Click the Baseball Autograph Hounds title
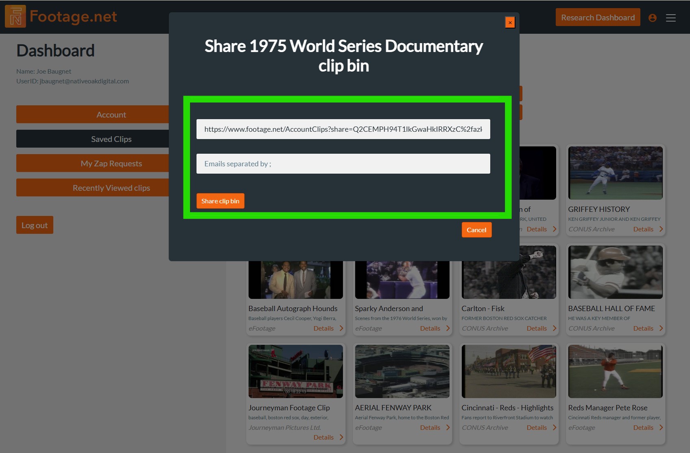The image size is (690, 453). [293, 309]
